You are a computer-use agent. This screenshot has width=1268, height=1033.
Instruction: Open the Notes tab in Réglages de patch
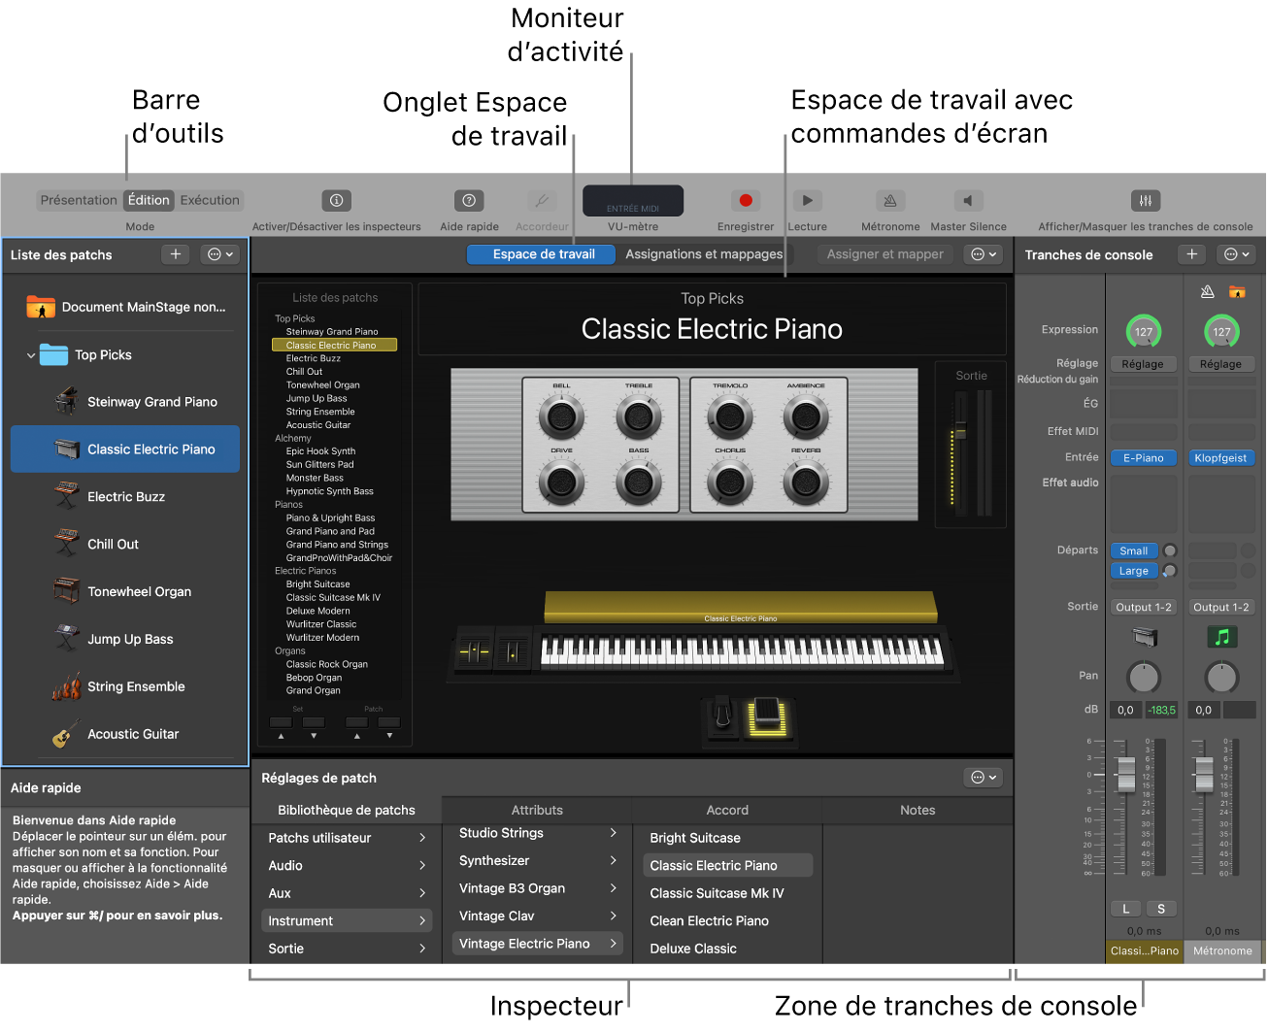click(917, 810)
